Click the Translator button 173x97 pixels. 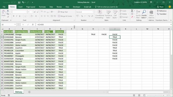(162, 14)
